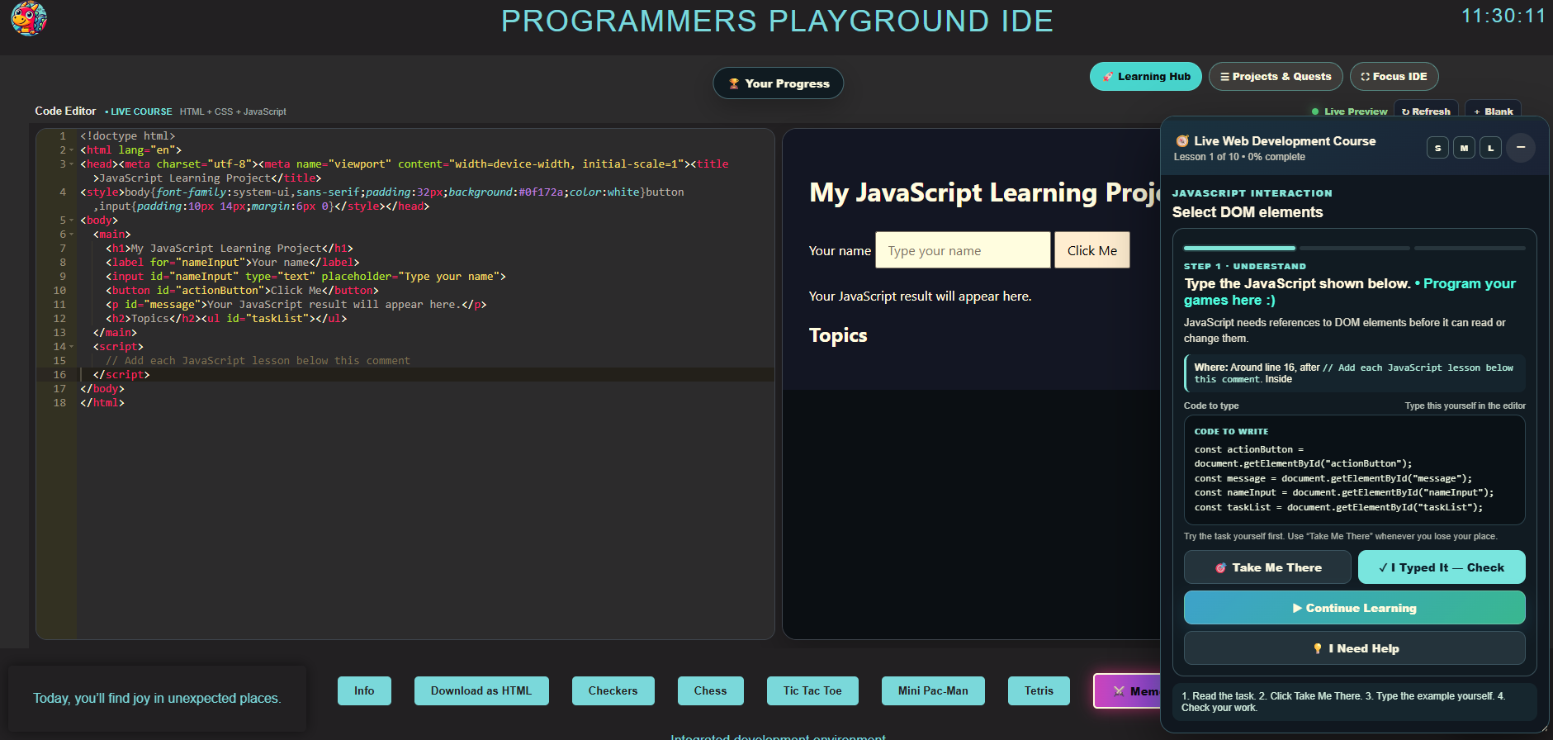Minimize the Live Web Development Course panel
The height and width of the screenshot is (740, 1553).
(1521, 148)
